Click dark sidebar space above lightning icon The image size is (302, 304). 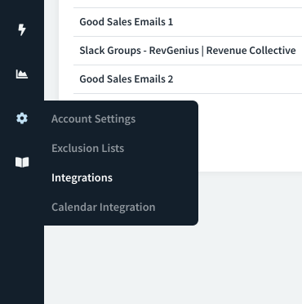22,10
